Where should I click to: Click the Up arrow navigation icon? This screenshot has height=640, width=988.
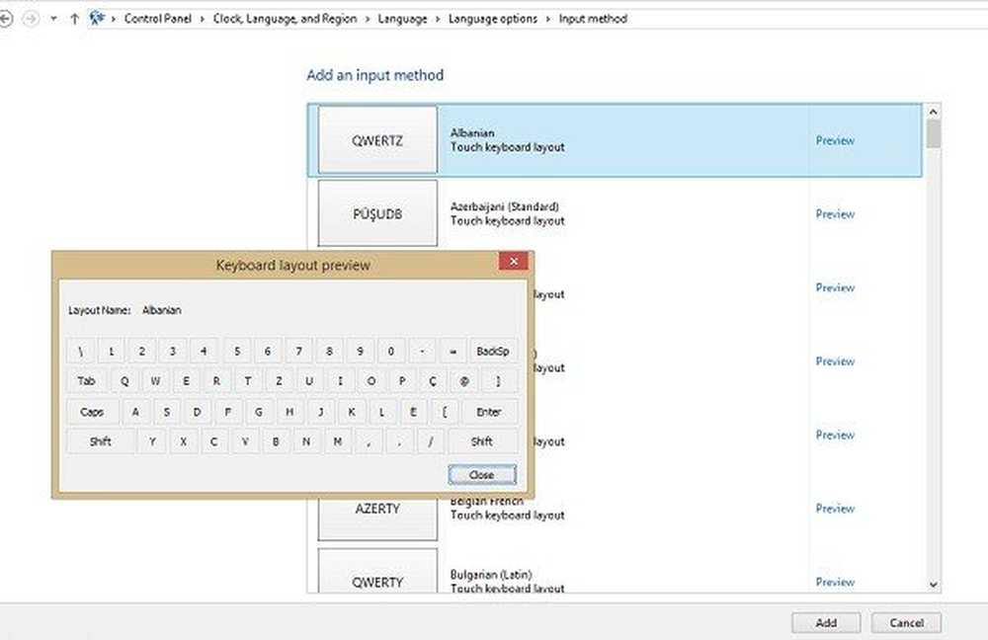(x=75, y=19)
